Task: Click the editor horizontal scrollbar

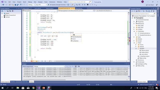Action: (x=84, y=61)
